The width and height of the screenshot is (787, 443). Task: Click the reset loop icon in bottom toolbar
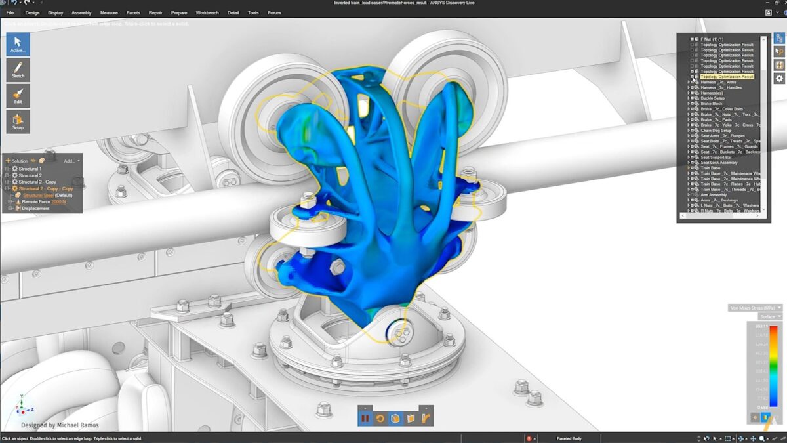tap(380, 418)
